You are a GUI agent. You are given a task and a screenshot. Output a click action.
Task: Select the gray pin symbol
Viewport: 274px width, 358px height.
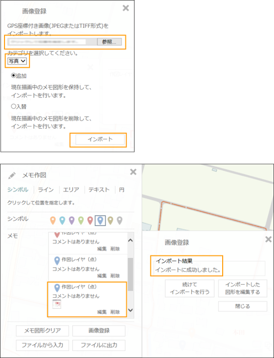[x=120, y=220]
